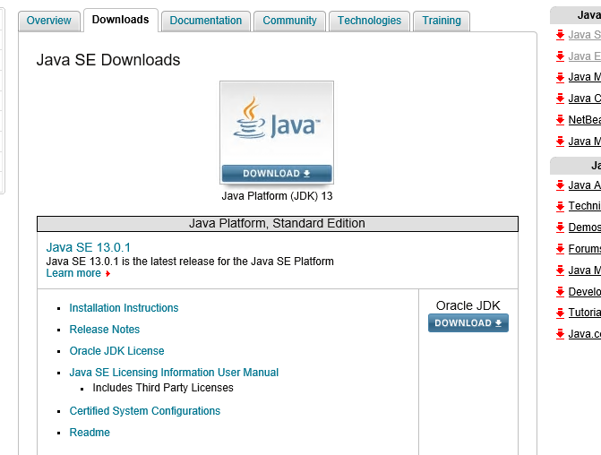Screen dimensions: 601x455
Task: Open the Release Notes link
Action: click(x=105, y=330)
